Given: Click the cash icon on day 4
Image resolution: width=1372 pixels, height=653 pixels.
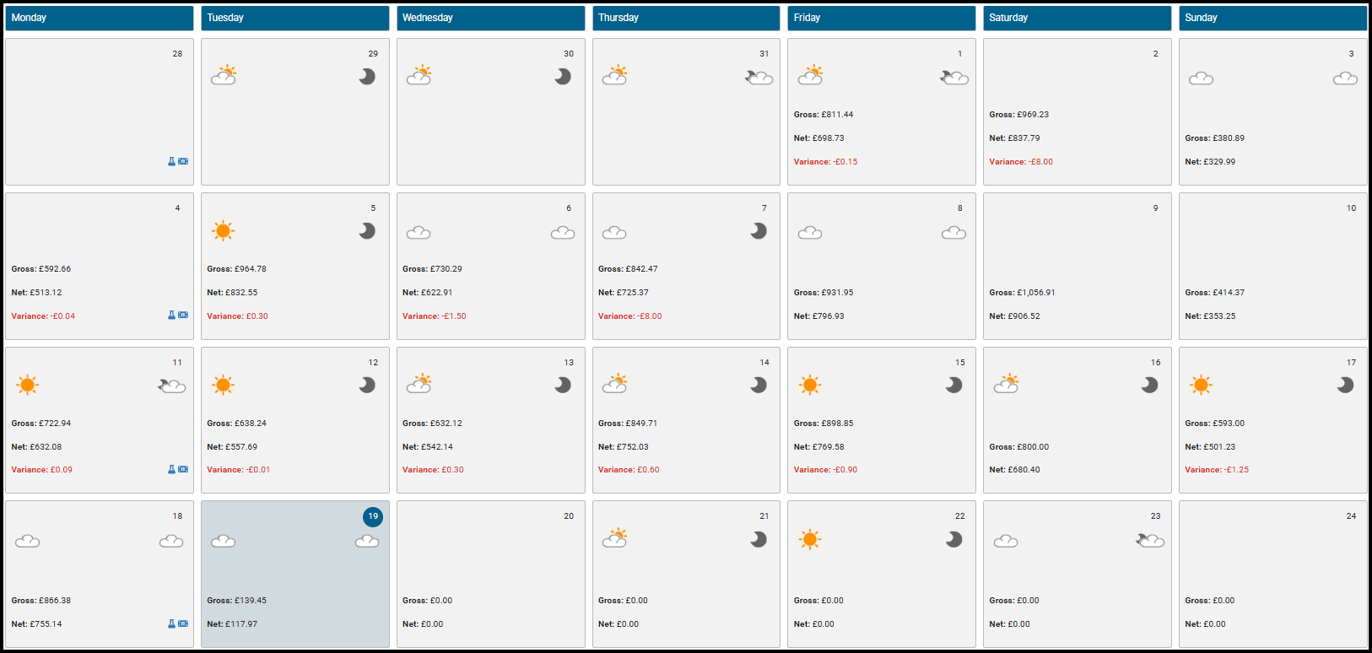Looking at the screenshot, I should point(183,316).
